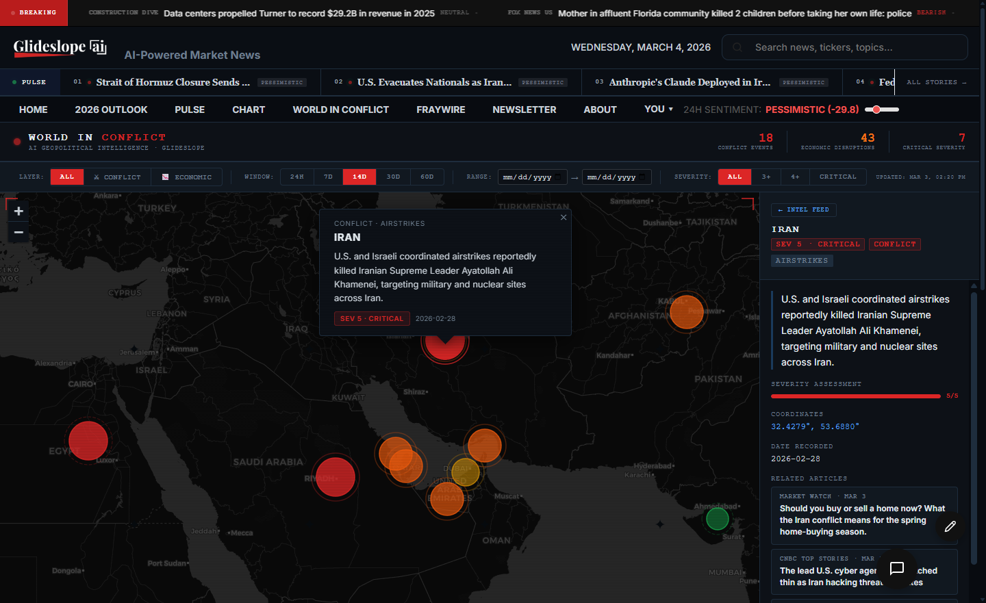Screen dimensions: 986x603
Task: Click the green marker near Ahmedabad
Action: [x=717, y=519]
